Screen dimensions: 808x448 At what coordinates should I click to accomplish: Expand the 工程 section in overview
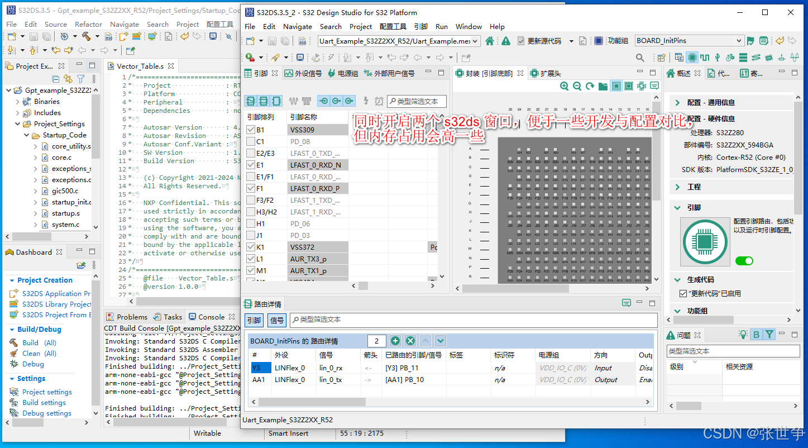click(677, 187)
